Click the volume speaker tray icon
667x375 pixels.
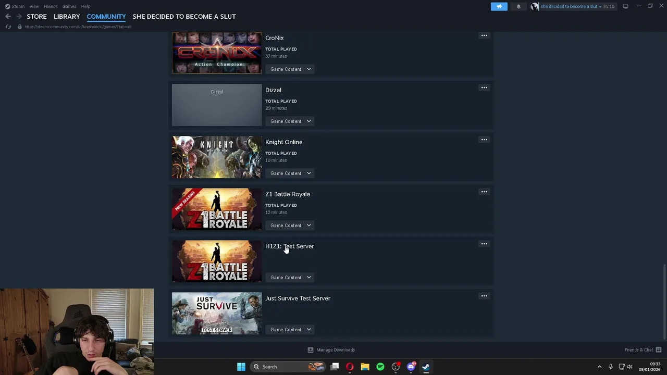coord(629,367)
